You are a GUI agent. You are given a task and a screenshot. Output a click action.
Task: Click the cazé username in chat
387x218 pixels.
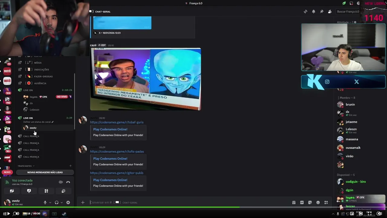93,45
